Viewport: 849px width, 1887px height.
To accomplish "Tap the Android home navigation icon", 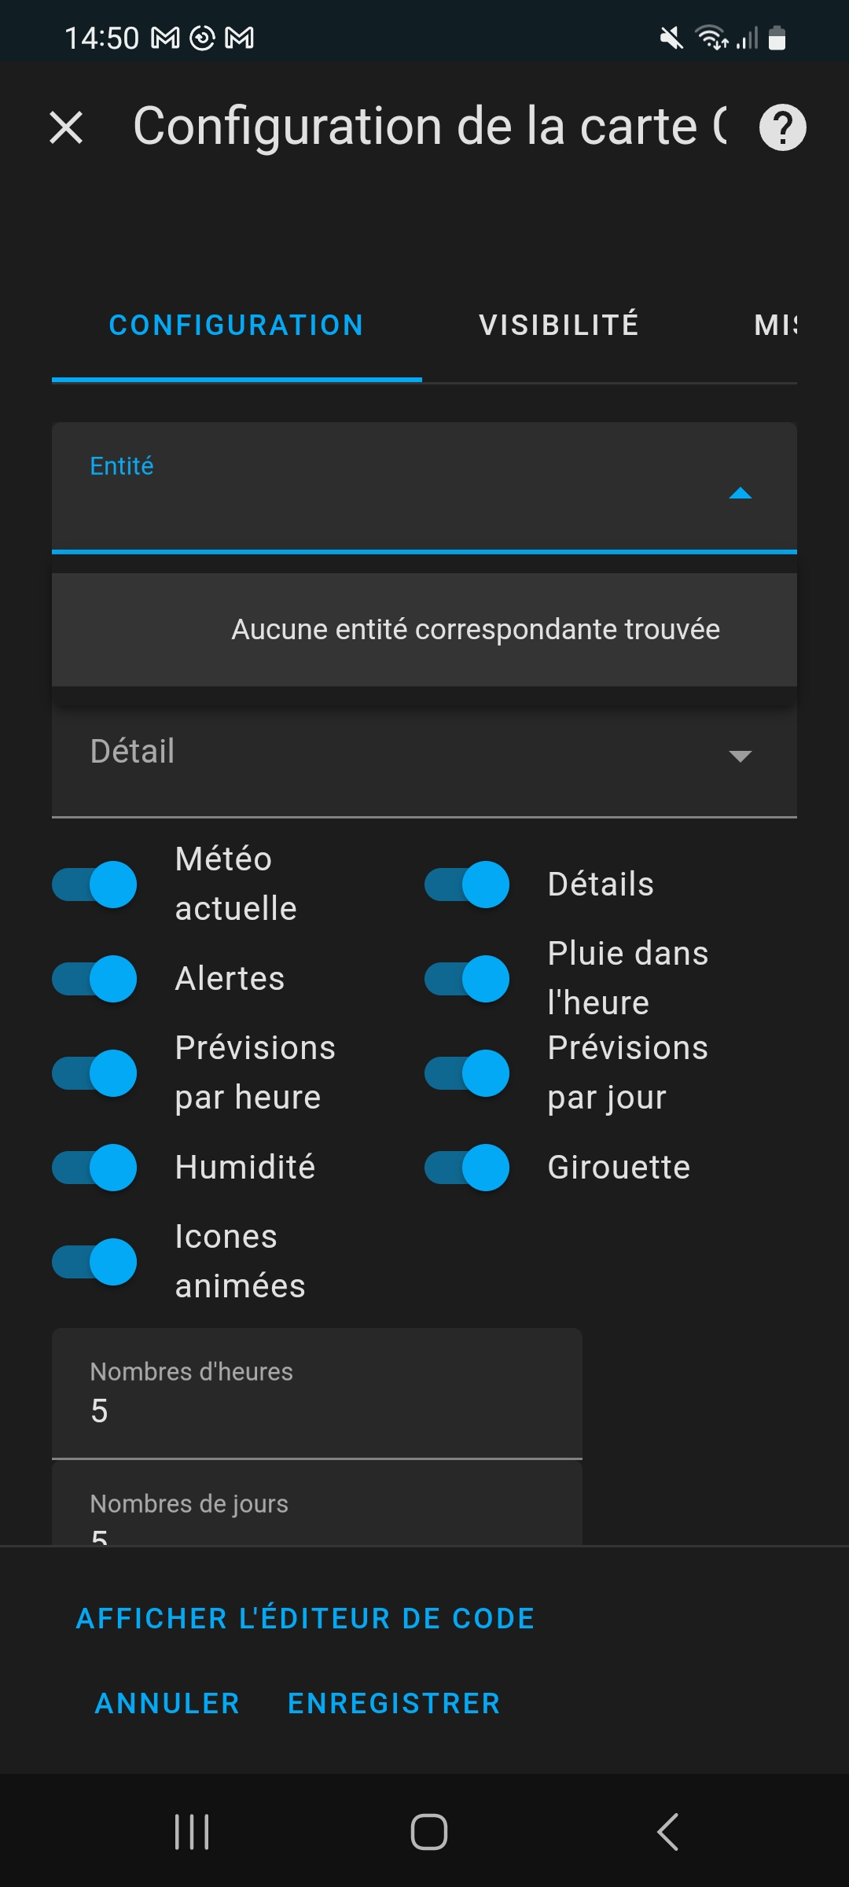I will [428, 1832].
